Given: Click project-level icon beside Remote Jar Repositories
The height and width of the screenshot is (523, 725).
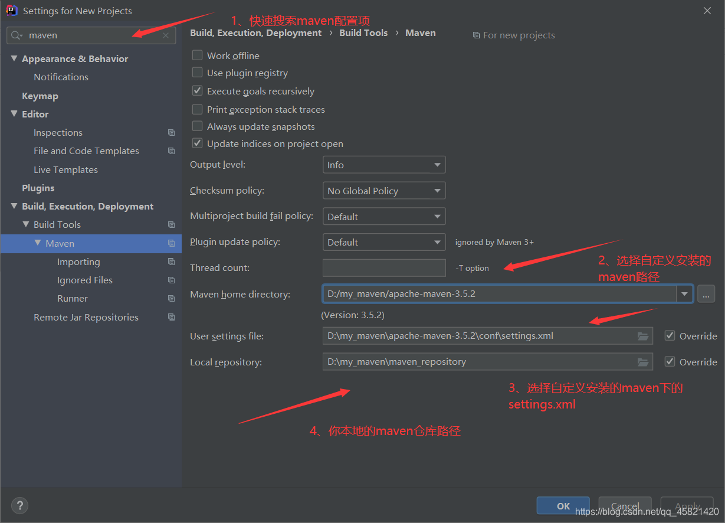Looking at the screenshot, I should click(171, 318).
